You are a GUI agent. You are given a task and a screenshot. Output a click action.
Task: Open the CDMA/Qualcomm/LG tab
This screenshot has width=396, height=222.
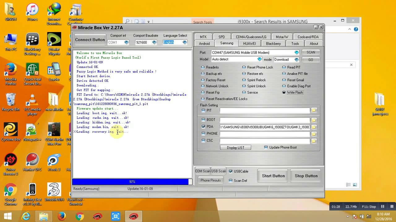point(251,37)
